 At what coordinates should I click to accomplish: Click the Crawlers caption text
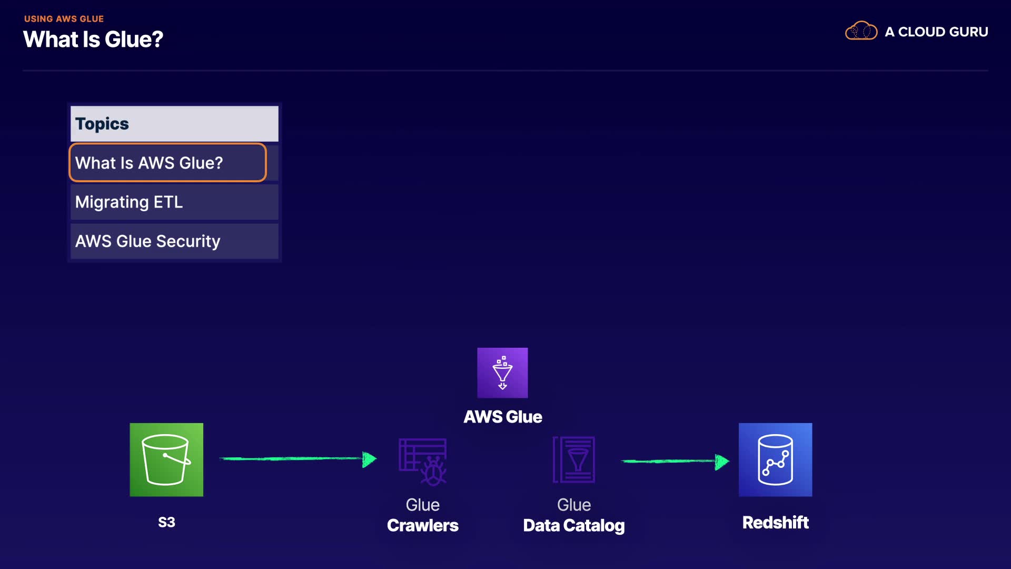pos(422,525)
